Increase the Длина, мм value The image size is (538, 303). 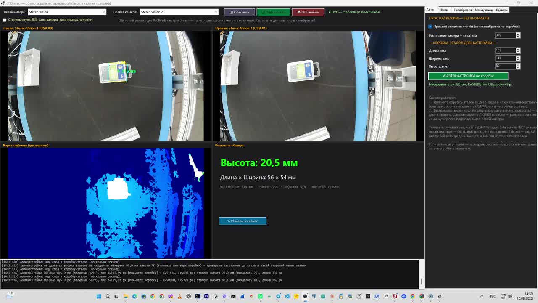(518, 49)
